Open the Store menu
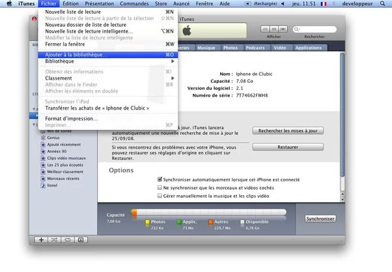Screen dimensions: 392x272 click(x=161, y=3)
